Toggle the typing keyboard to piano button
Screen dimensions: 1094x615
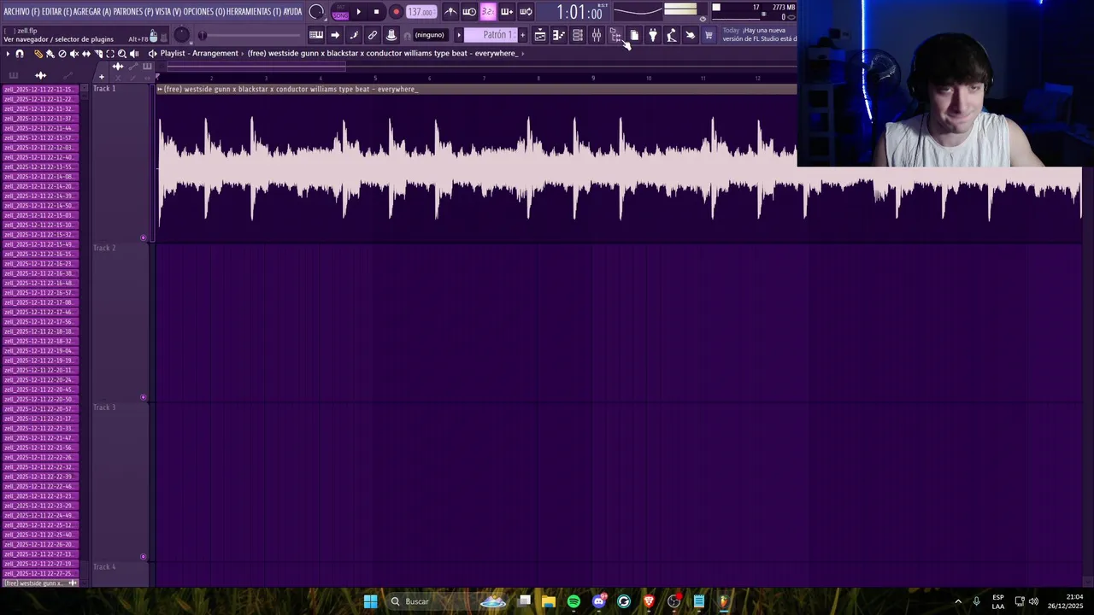(315, 35)
